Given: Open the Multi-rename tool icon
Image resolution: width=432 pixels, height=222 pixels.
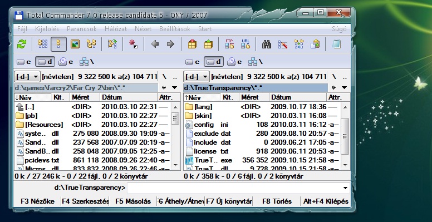Looking at the screenshot, I should pyautogui.click(x=283, y=44).
